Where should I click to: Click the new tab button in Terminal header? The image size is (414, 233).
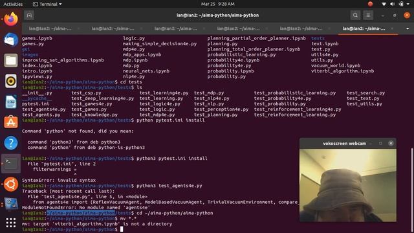point(29,16)
